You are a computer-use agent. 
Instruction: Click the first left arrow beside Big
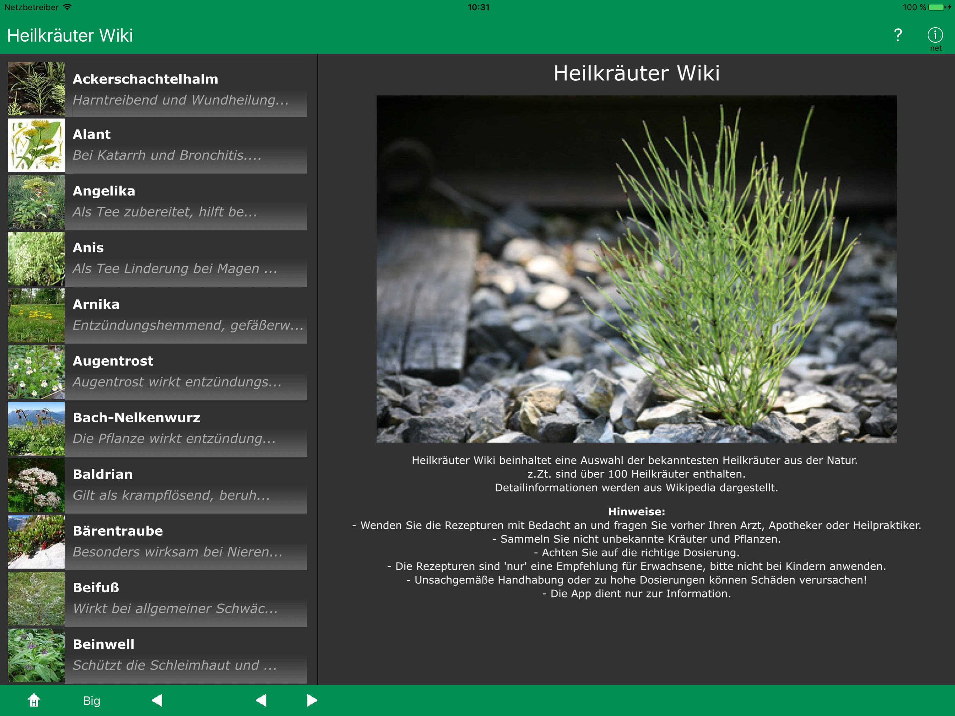(157, 700)
